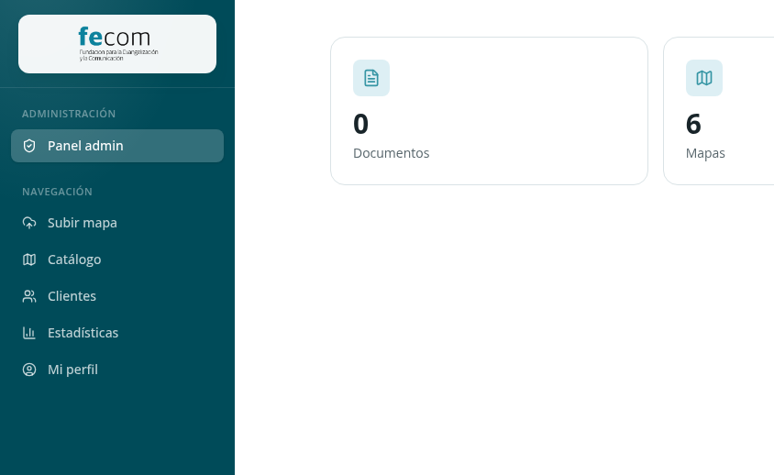This screenshot has height=475, width=774.
Task: Select the 0 count in the Documentos card
Action: point(360,124)
